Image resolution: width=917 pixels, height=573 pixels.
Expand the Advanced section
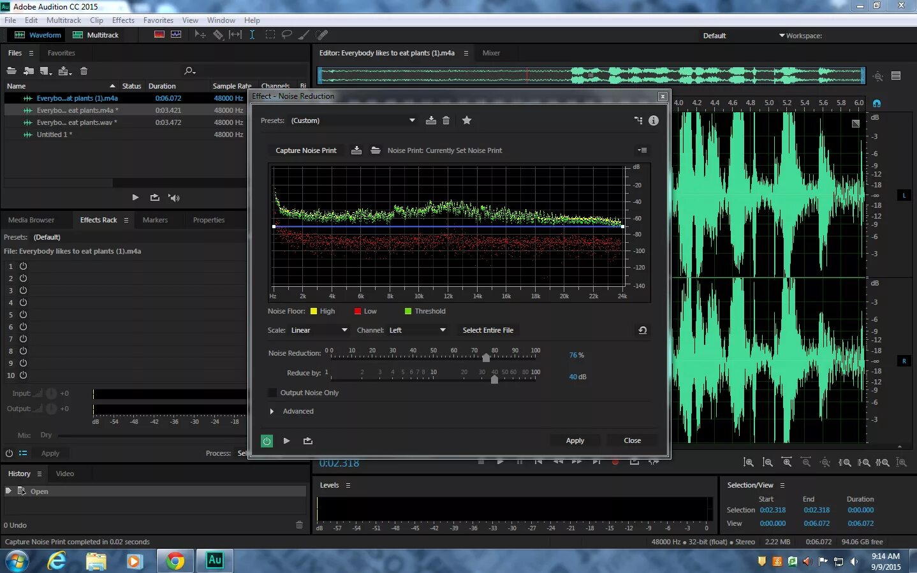click(x=272, y=411)
